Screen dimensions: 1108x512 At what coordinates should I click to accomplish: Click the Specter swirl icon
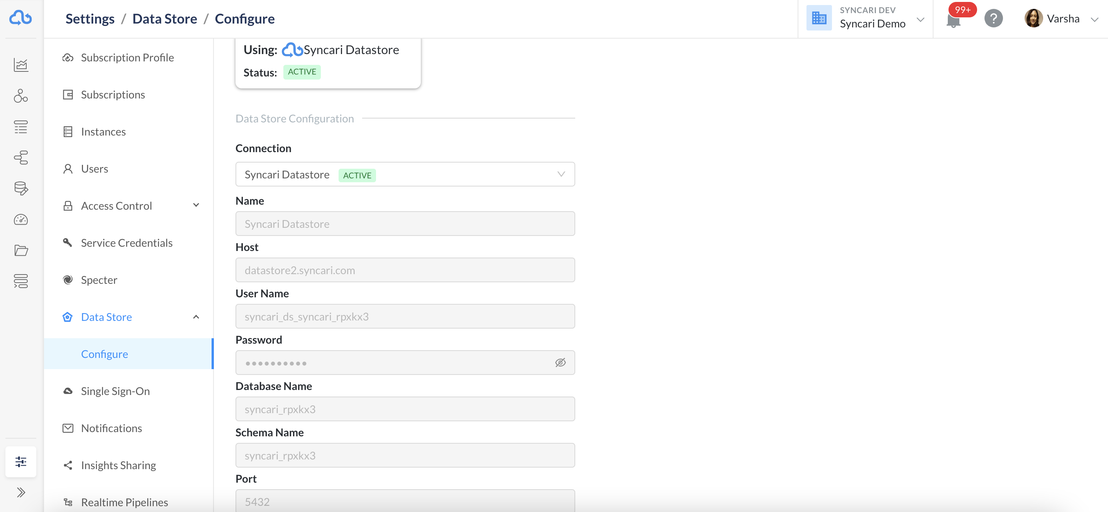pyautogui.click(x=68, y=280)
